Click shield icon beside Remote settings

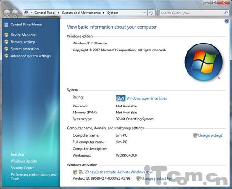coord(6,42)
